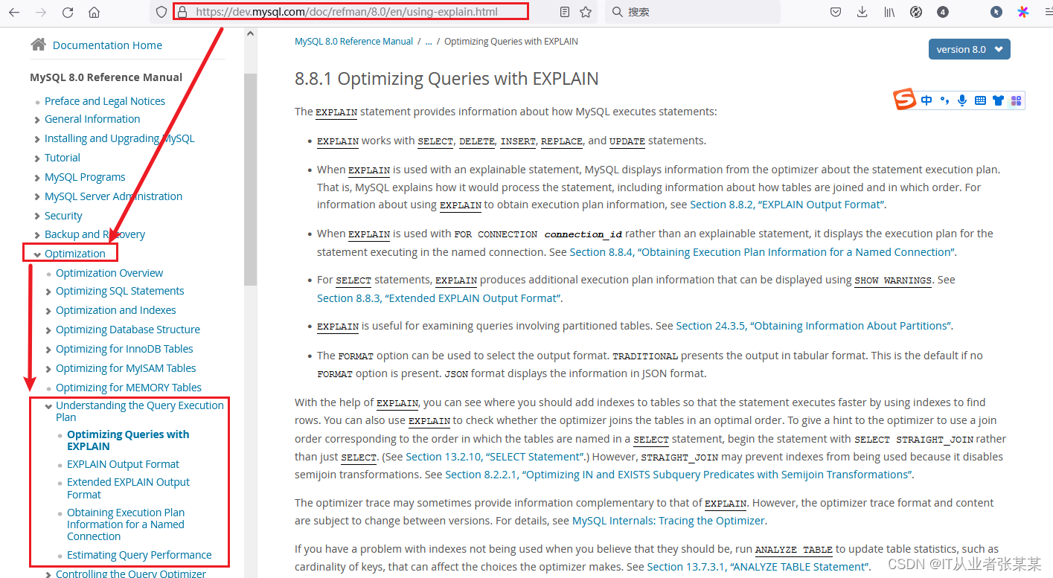The width and height of the screenshot is (1053, 578).
Task: Open Optimization Overview in sidebar
Action: (109, 273)
